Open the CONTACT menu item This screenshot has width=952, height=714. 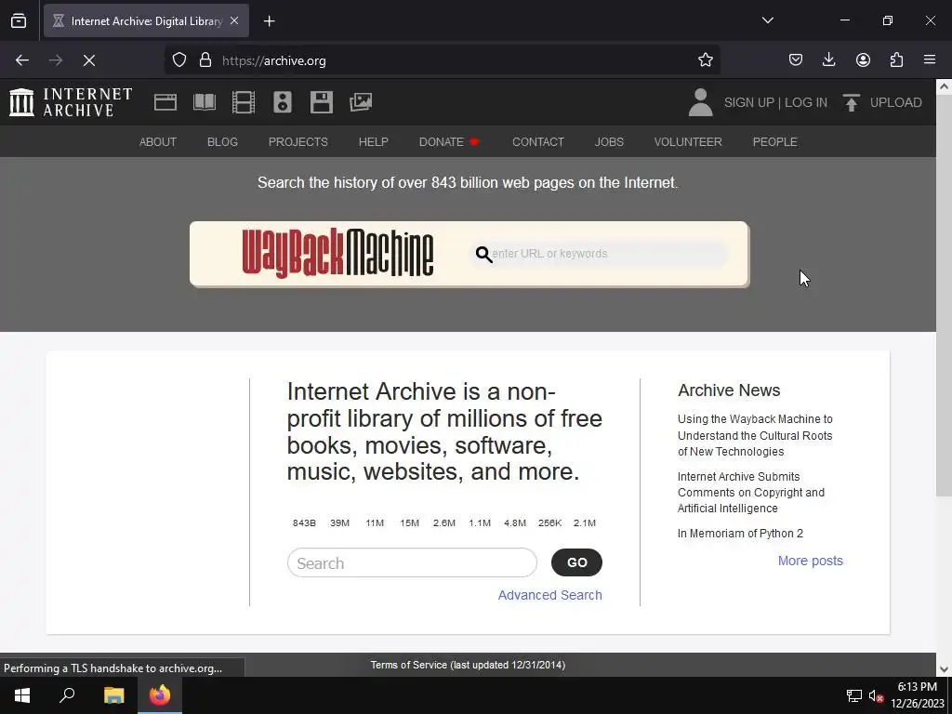[538, 142]
